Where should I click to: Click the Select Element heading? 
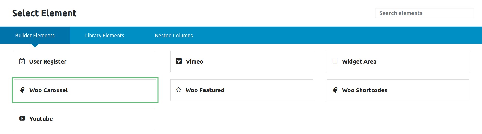[x=44, y=13]
